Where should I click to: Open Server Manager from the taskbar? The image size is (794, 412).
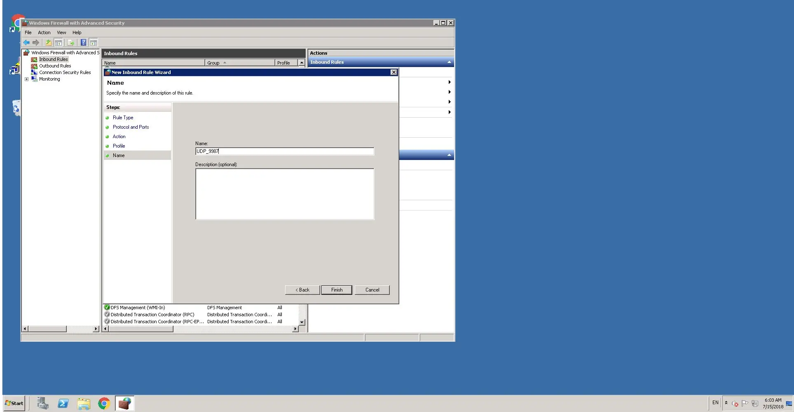pos(42,404)
